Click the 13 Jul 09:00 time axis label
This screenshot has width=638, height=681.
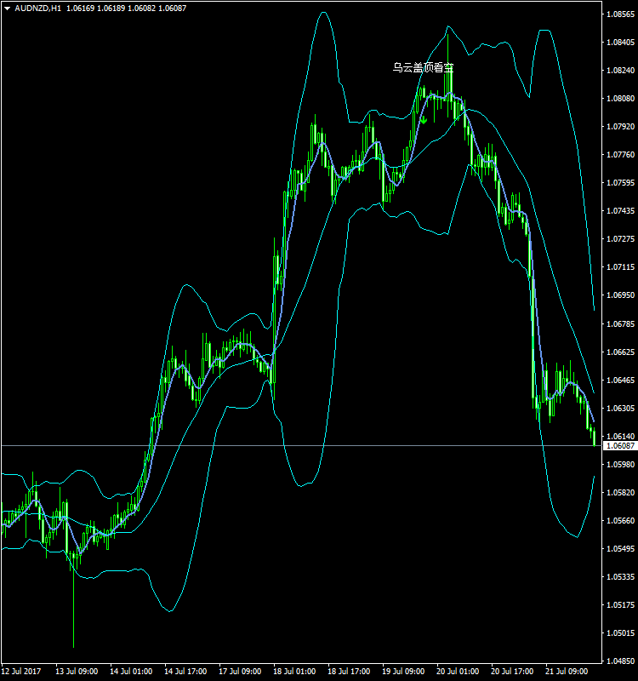77,672
